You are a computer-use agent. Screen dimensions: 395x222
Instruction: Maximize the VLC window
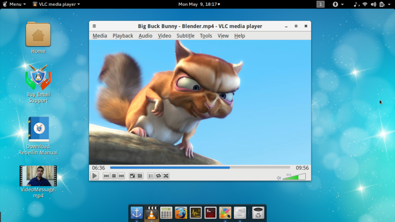pyautogui.click(x=296, y=26)
